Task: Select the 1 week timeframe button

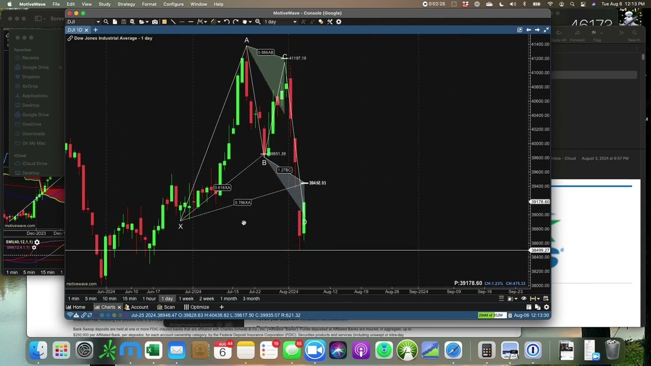Action: coord(186,298)
